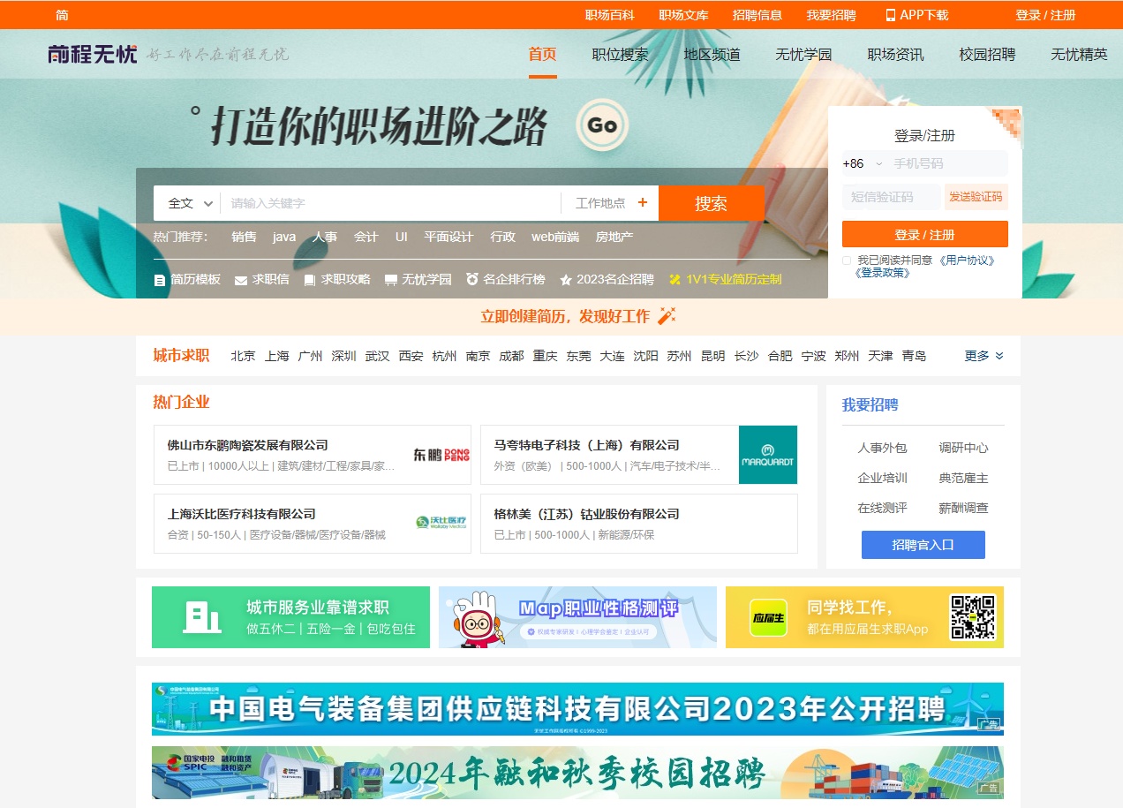Tick the 用户协议 agreement checkbox
1123x808 pixels.
[x=847, y=261]
